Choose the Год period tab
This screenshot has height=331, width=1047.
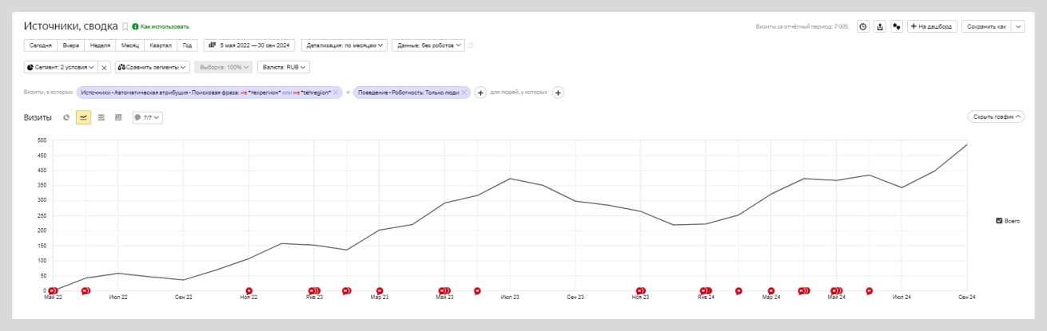pyautogui.click(x=188, y=45)
